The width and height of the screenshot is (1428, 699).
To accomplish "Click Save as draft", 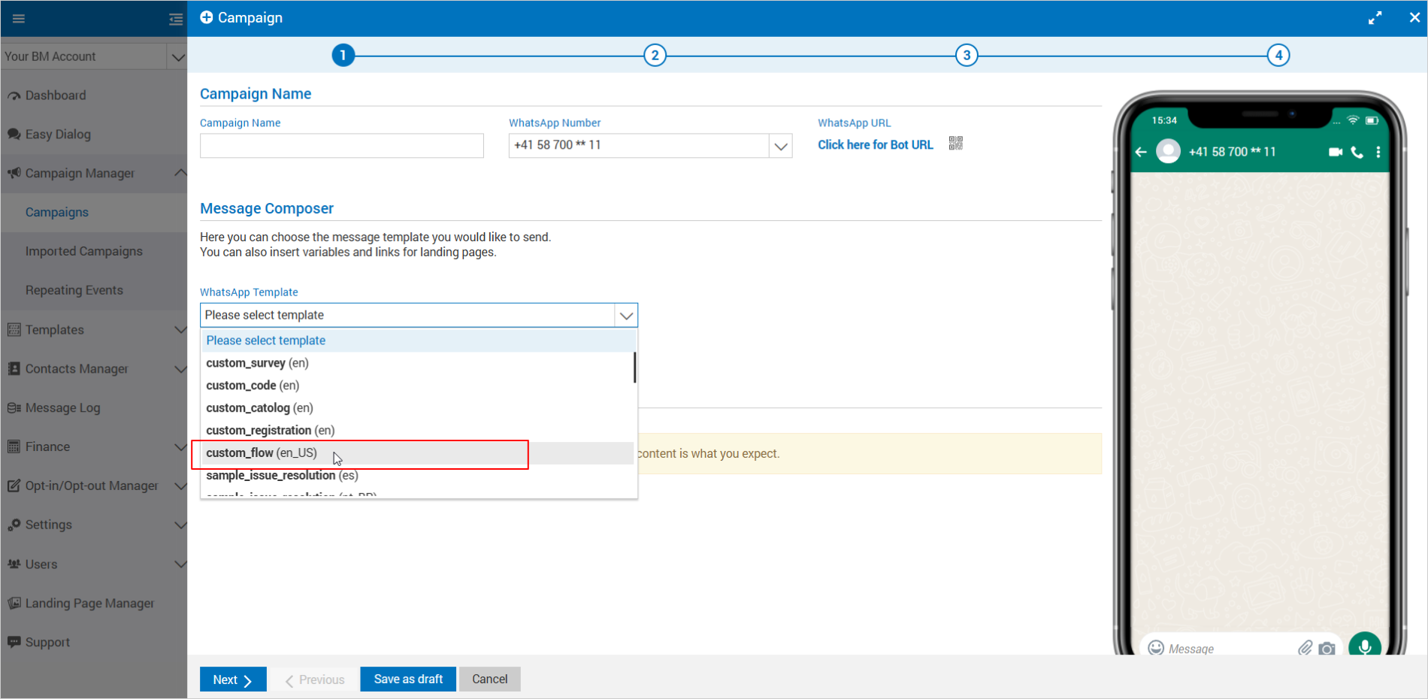I will (x=408, y=679).
